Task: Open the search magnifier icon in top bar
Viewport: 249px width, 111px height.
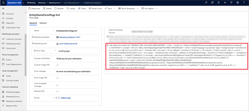Action: [206, 2]
